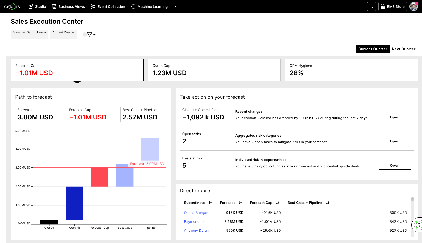Image resolution: width=422 pixels, height=243 pixels.
Task: Select the Forecast Gap KPI card
Action: tap(77, 70)
